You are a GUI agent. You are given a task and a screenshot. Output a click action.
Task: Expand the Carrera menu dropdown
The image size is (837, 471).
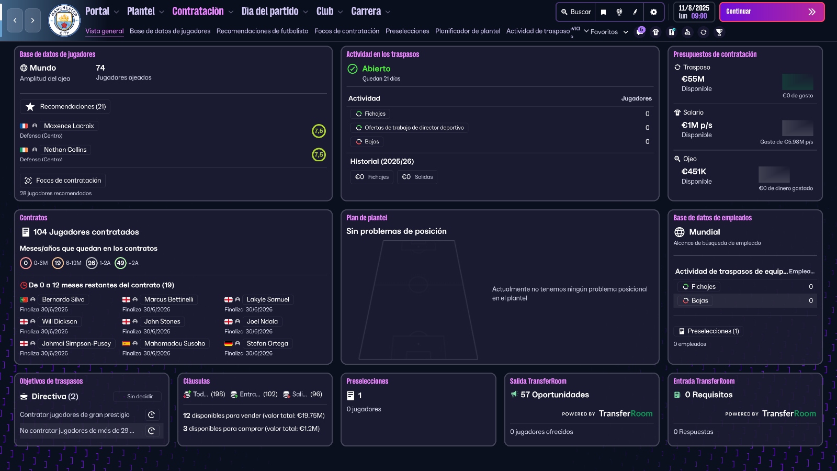(x=370, y=12)
